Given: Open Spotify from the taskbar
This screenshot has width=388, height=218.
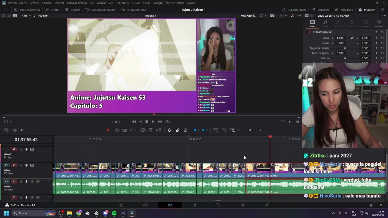Looking at the screenshot, I should [114, 213].
